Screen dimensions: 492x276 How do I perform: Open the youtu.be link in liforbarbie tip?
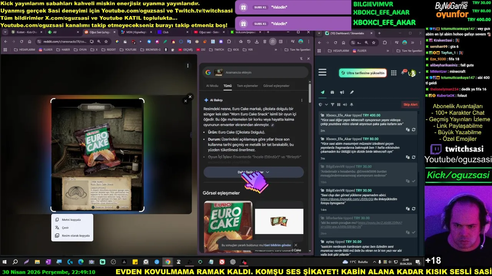[x=380, y=223]
